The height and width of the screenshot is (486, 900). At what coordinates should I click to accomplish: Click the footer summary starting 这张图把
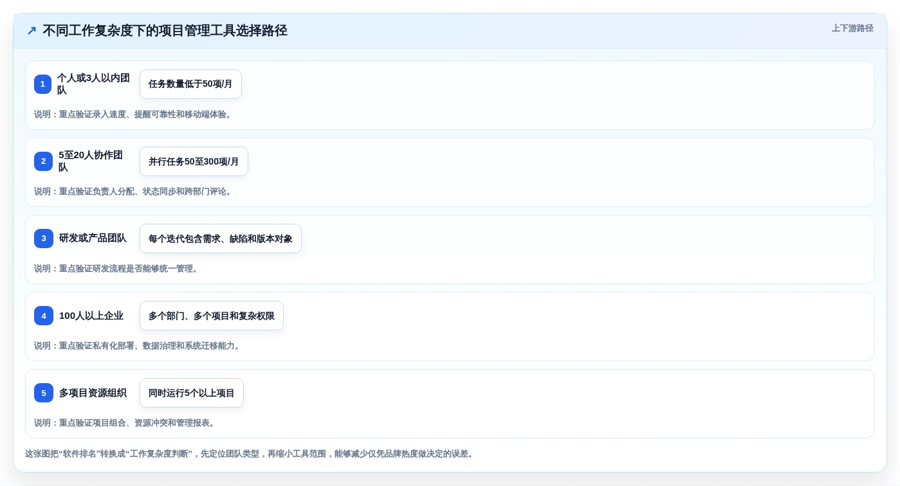(251, 454)
